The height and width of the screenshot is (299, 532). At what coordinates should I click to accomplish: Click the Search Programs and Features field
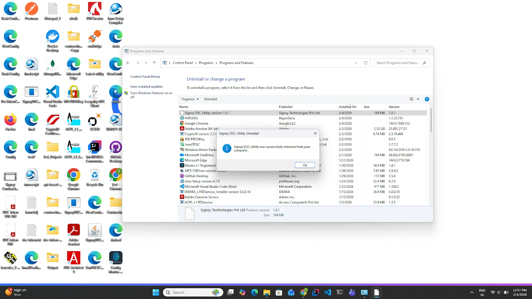(402, 63)
